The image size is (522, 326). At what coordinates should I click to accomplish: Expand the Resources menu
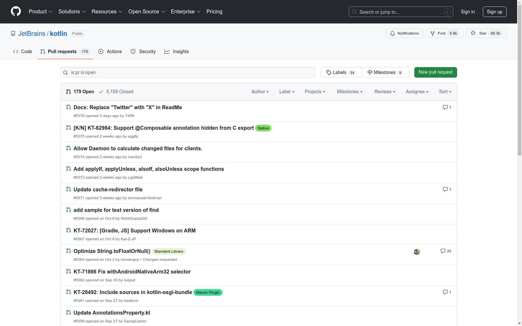(107, 12)
